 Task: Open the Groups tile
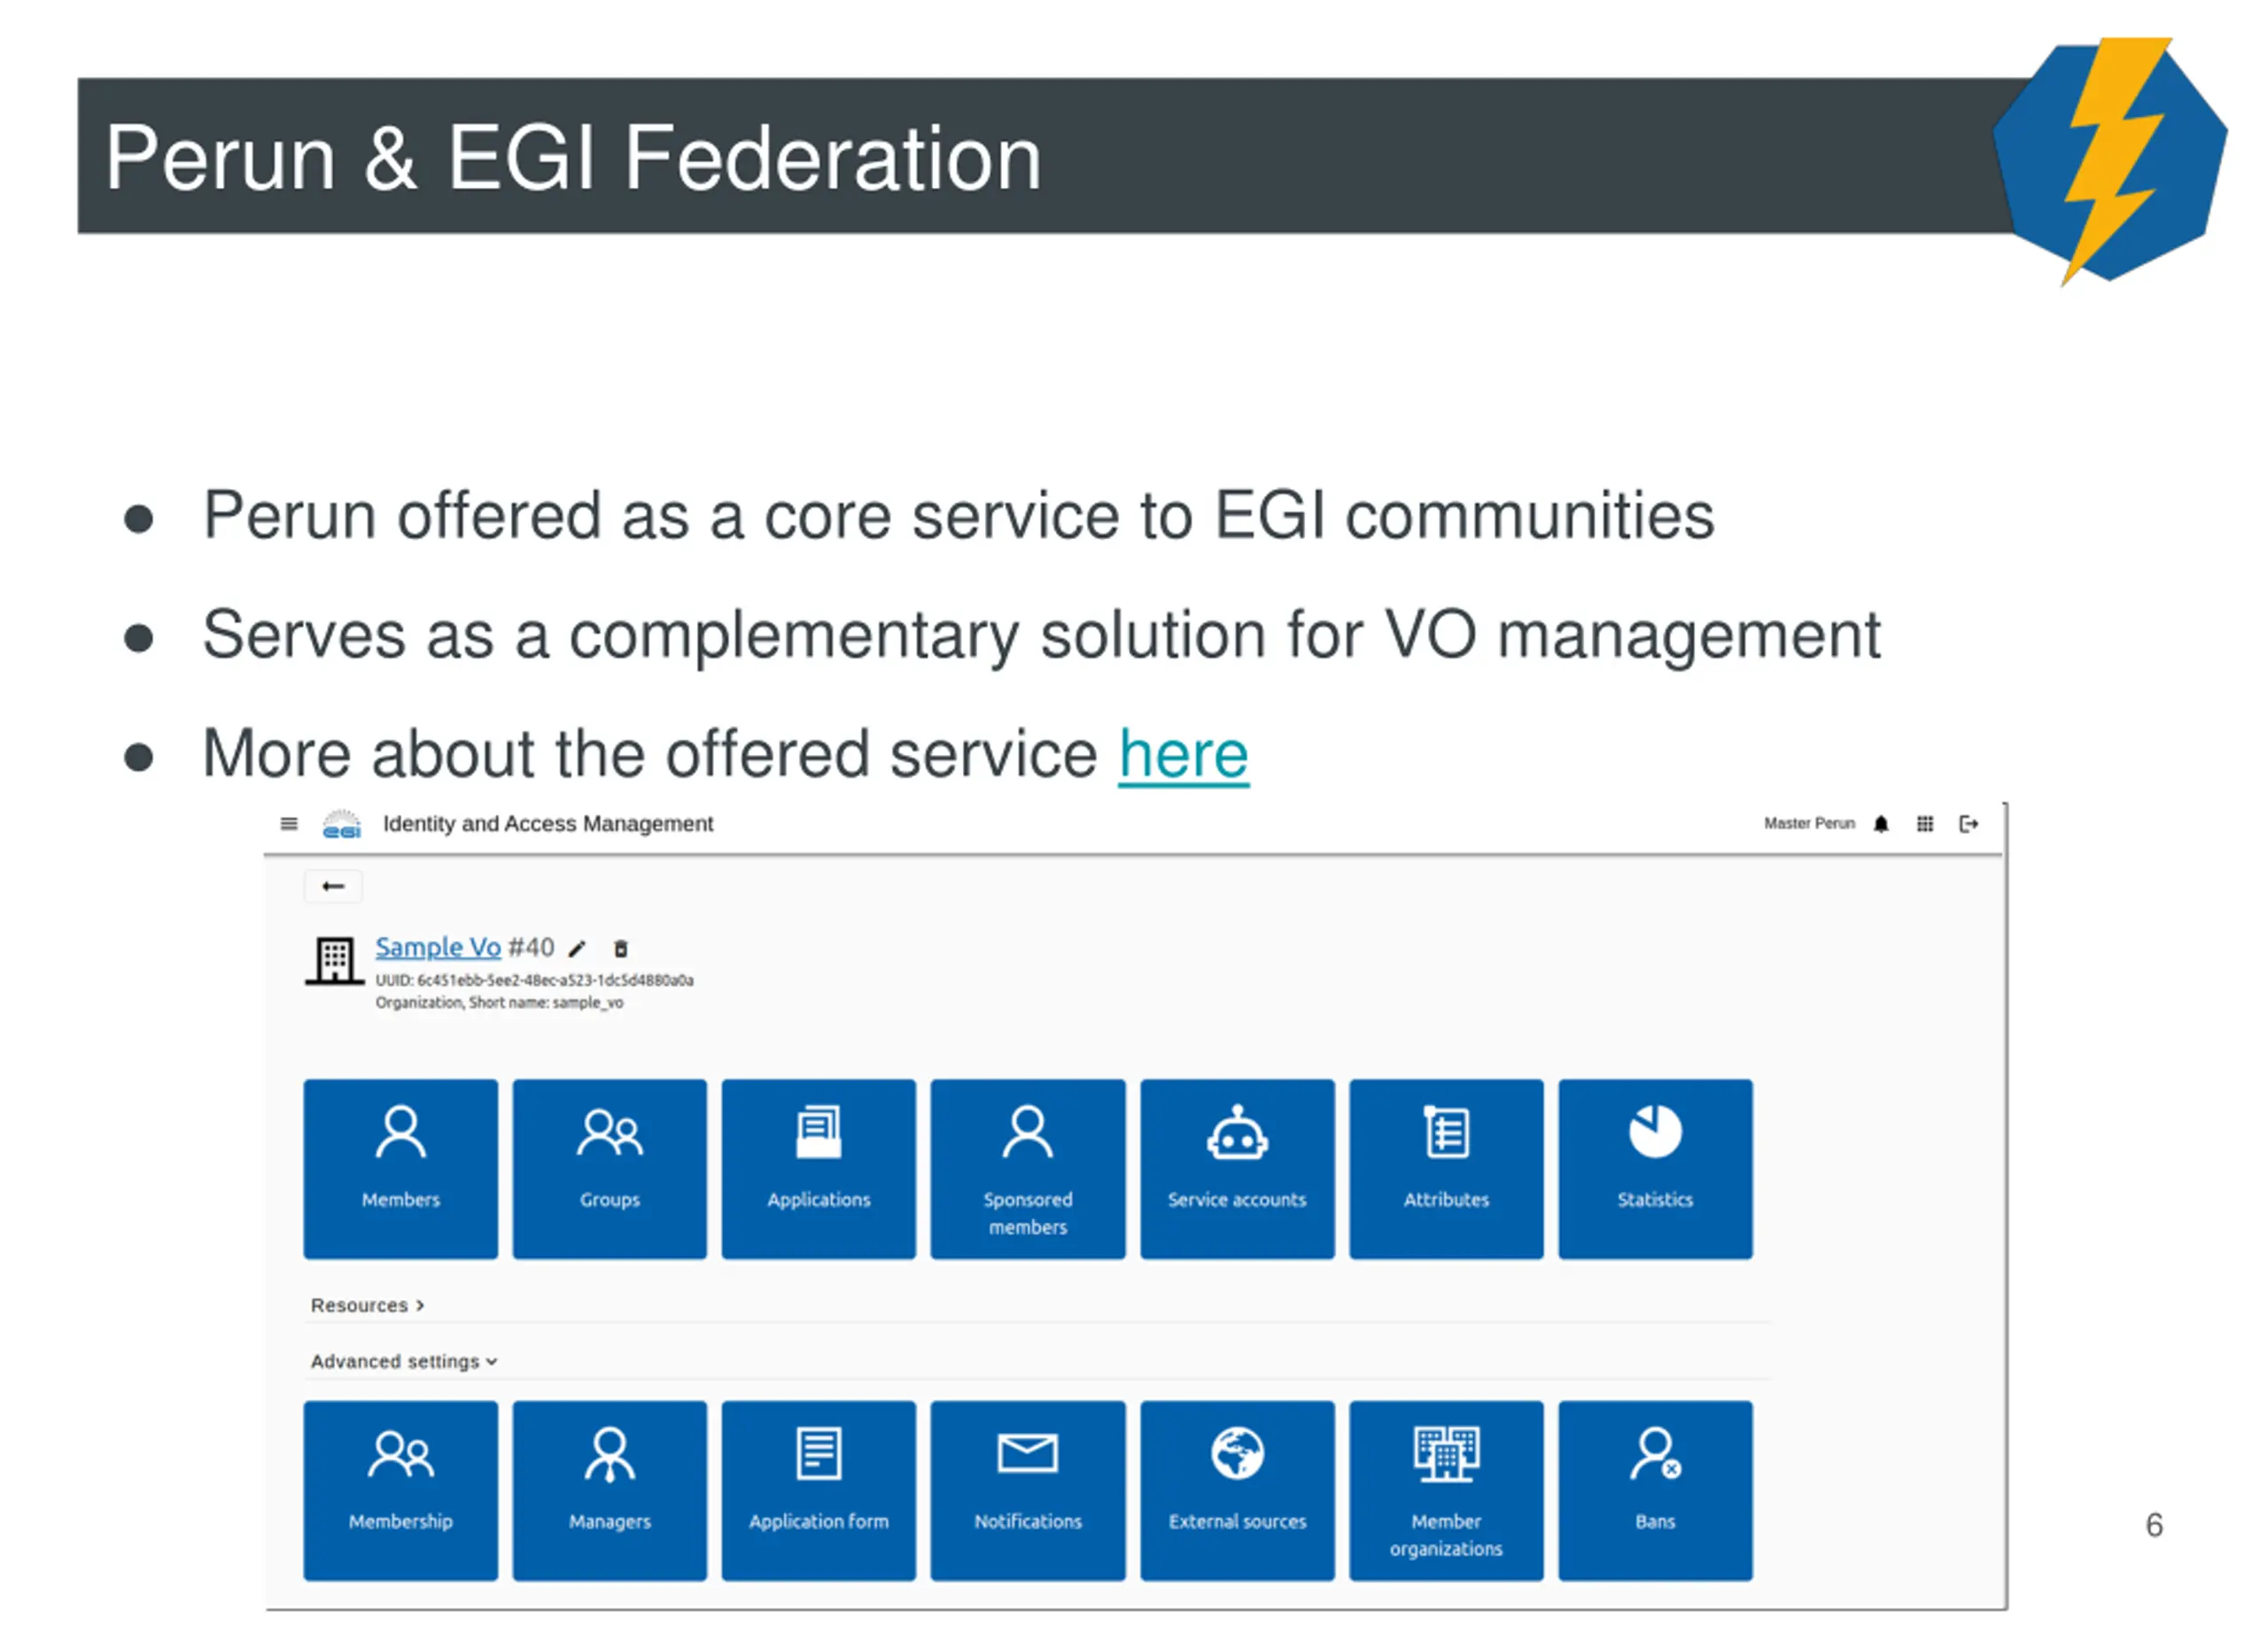coord(610,1169)
